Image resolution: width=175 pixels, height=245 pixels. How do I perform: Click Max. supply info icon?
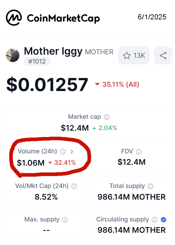coord(65,220)
